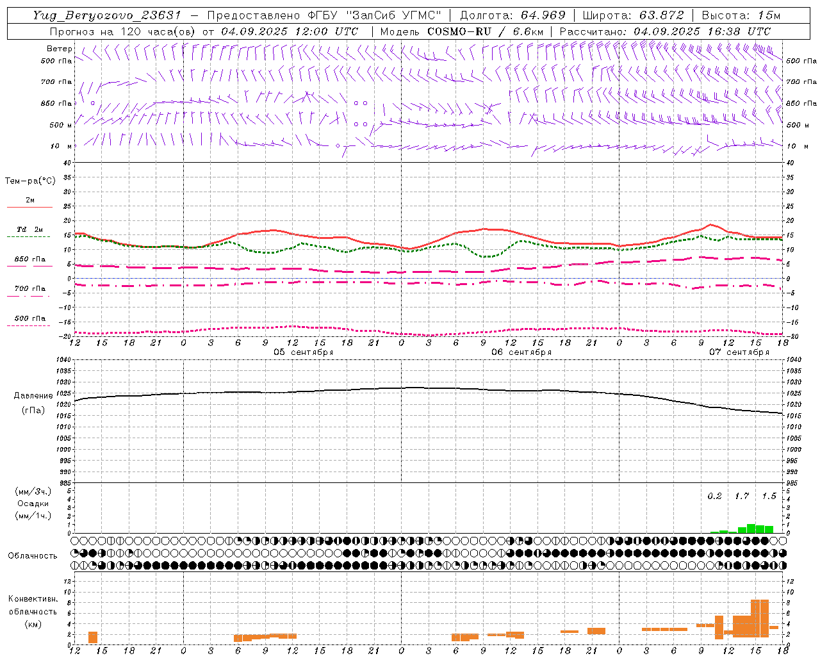
Task: Select the provider text ФГБУ "ЗапСиб УГМС"
Action: point(375,15)
